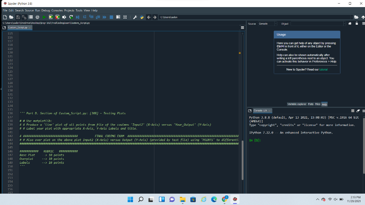Stop debugging with the blue square icon
The width and height of the screenshot is (365, 205).
[x=111, y=17]
